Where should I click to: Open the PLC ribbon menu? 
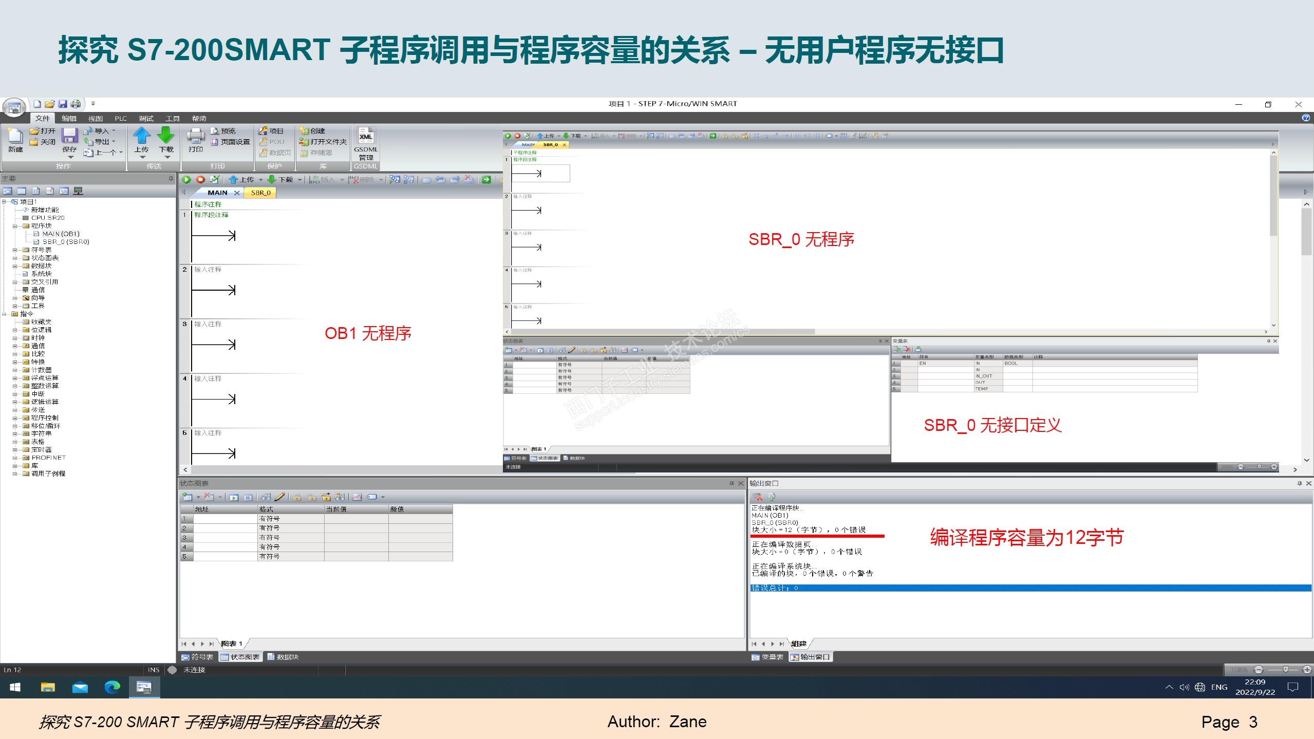[x=121, y=119]
